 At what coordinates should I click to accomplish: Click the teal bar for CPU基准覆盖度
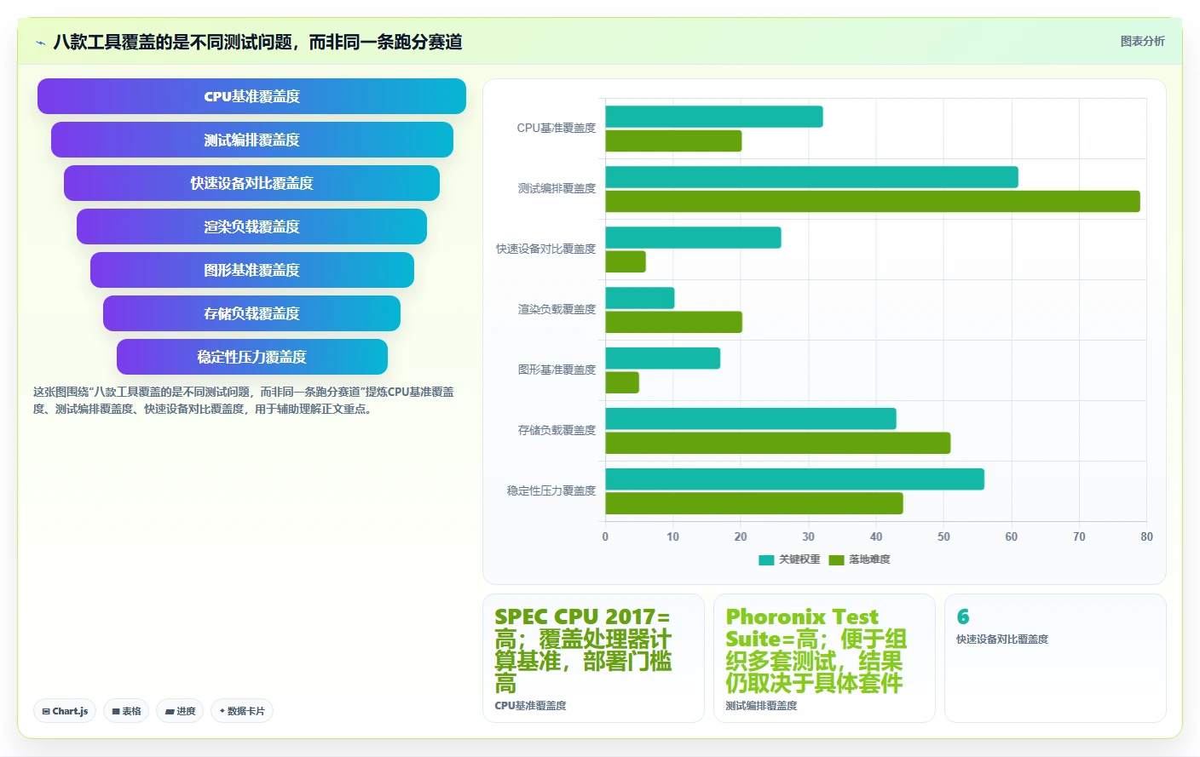coord(714,117)
